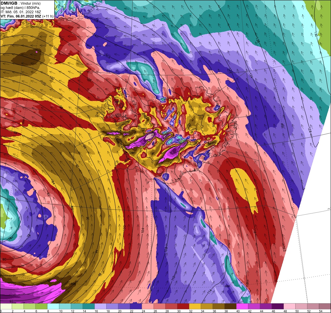The image size is (331, 313).
Task: Click the legend swatch between 0 and 2
Action: (x=6, y=306)
